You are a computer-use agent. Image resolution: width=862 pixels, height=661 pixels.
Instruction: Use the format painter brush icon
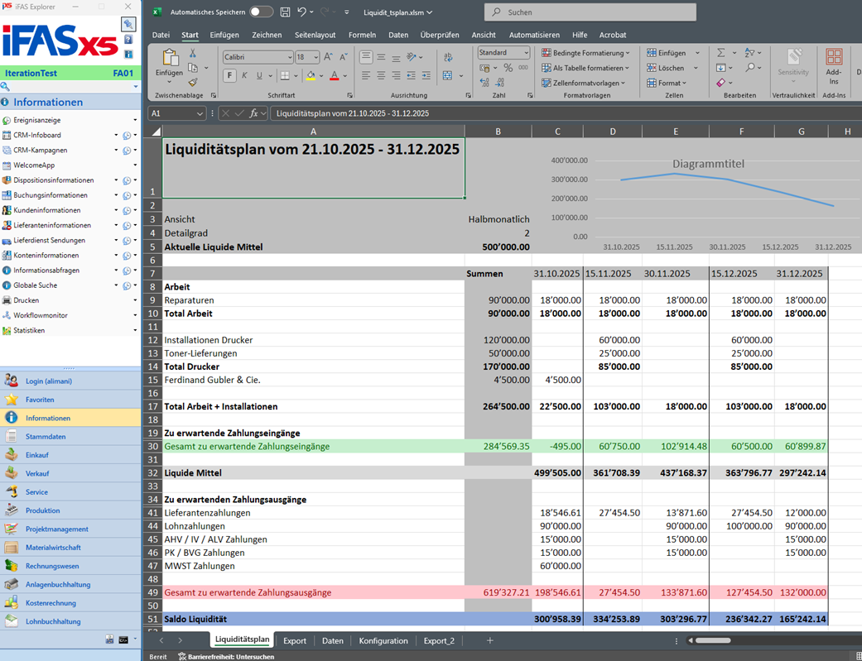pos(192,83)
